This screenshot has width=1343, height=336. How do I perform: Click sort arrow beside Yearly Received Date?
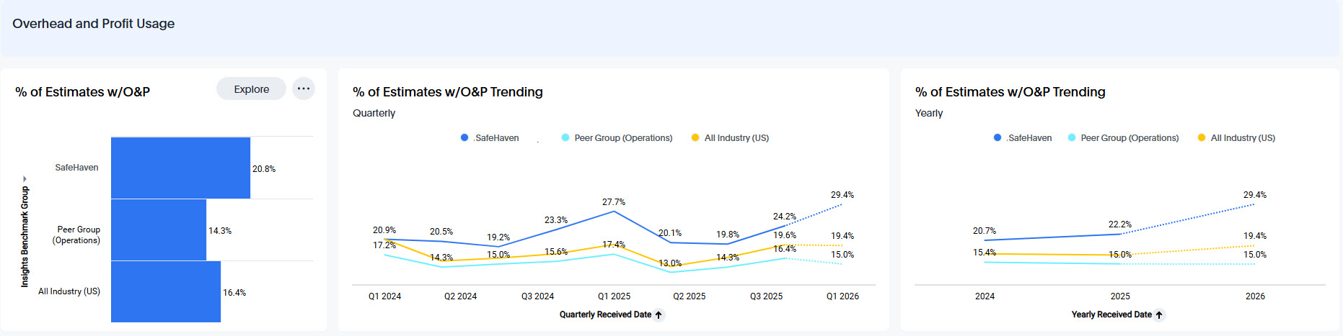[1159, 315]
